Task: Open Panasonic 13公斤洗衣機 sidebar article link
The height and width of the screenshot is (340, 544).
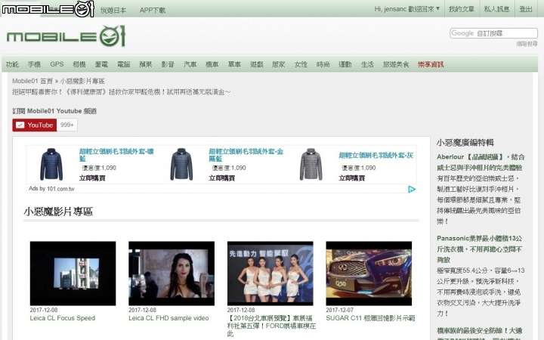Action: [479, 249]
